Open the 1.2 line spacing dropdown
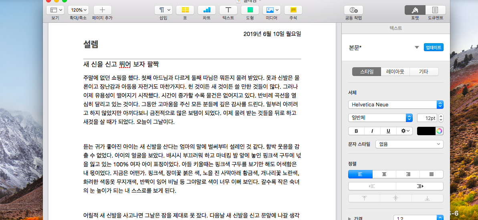The height and width of the screenshot is (220, 478). [x=418, y=218]
